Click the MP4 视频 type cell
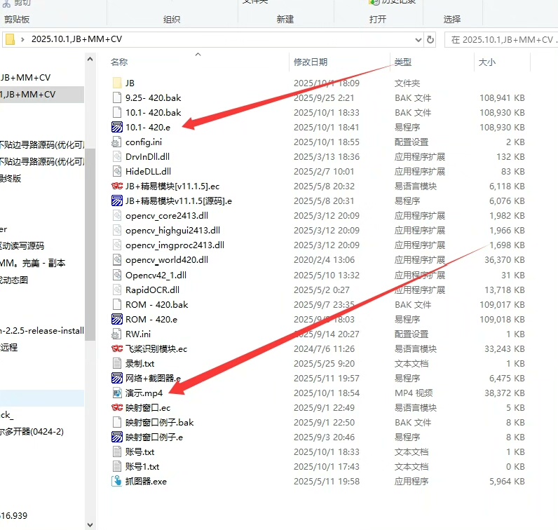This screenshot has width=558, height=530. [414, 393]
